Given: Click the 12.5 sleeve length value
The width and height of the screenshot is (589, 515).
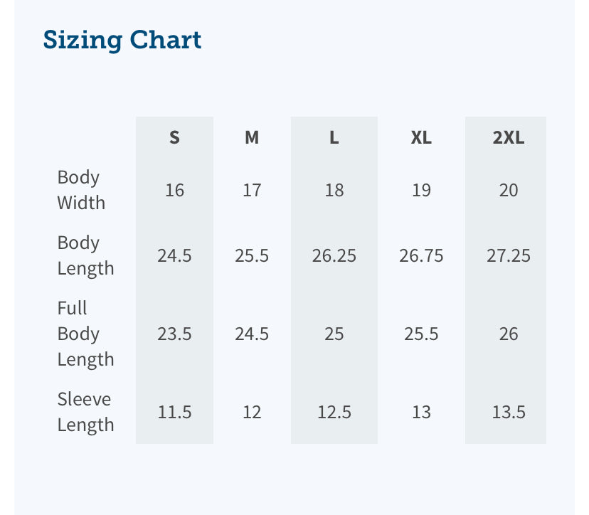Looking at the screenshot, I should tap(334, 412).
